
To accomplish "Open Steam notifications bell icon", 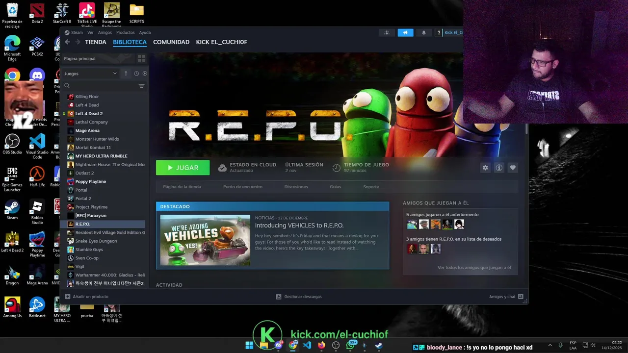I will coord(424,32).
